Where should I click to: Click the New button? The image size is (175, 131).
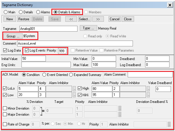coord(10,19)
